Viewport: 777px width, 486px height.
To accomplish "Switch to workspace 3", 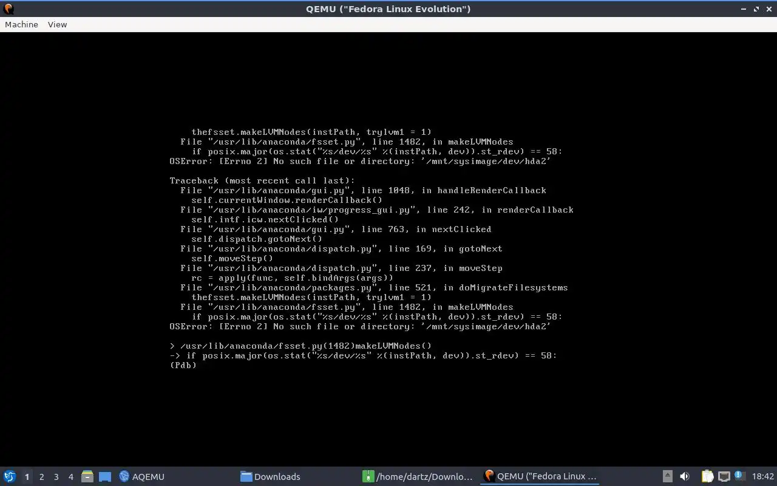I will tap(56, 477).
